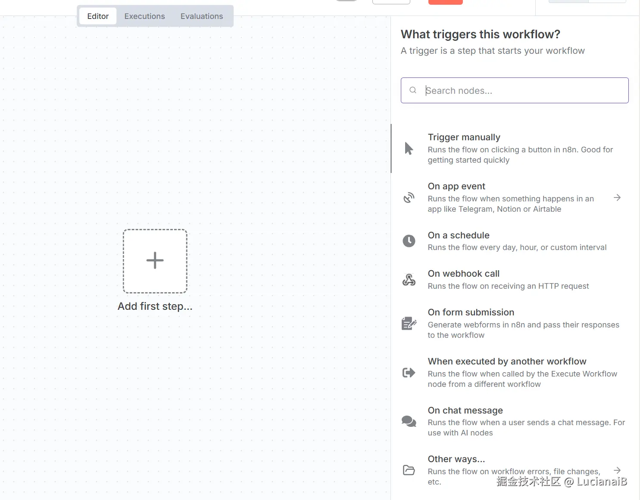Viewport: 640px width, 500px height.
Task: Click the form submission pencil icon
Action: (x=409, y=324)
